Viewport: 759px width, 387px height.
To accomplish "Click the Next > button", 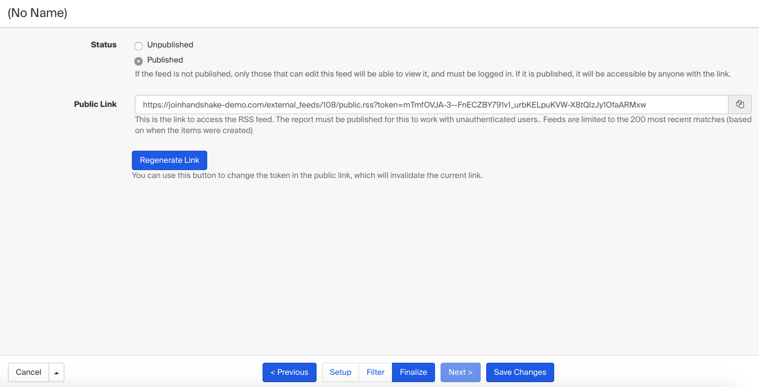I will coord(461,372).
